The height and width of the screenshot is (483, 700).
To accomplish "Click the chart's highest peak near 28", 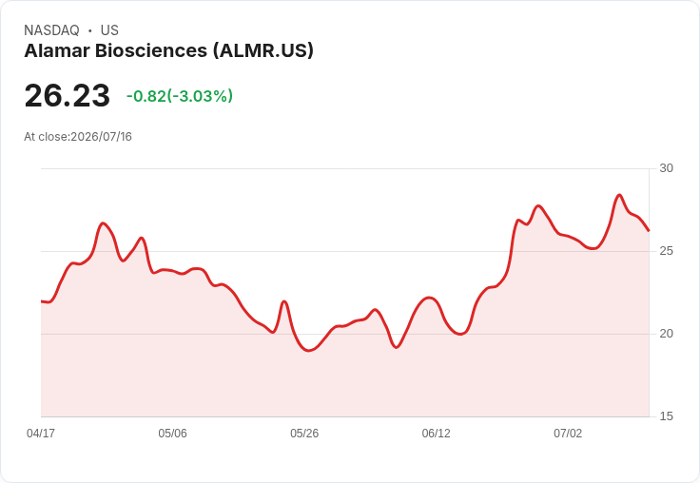I will 619,195.
